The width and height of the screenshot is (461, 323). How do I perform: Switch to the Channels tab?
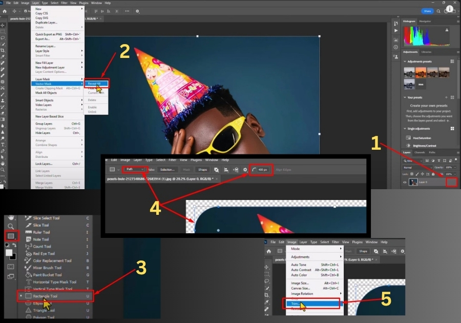click(x=420, y=152)
